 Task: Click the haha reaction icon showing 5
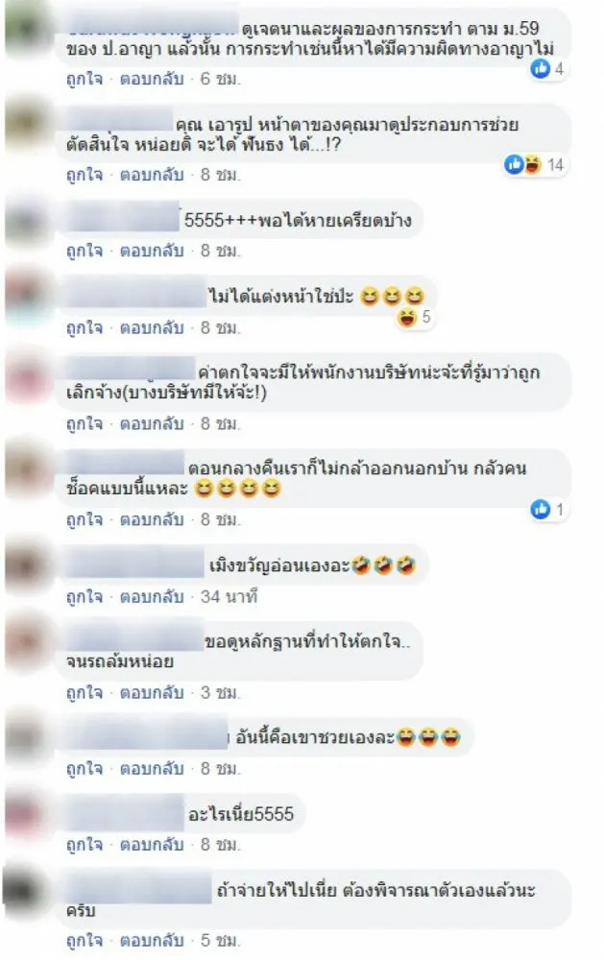[x=406, y=317]
